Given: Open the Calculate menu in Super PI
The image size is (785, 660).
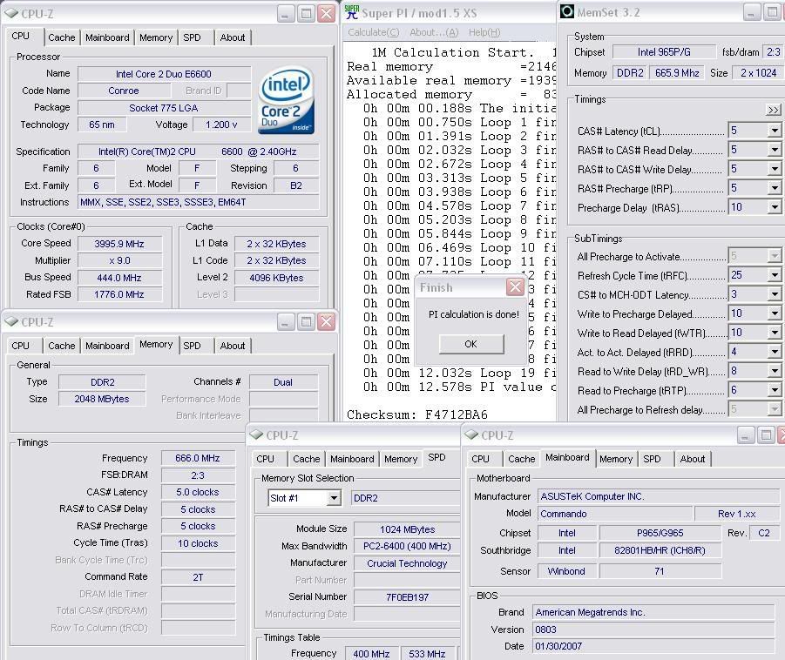Looking at the screenshot, I should coord(374,32).
